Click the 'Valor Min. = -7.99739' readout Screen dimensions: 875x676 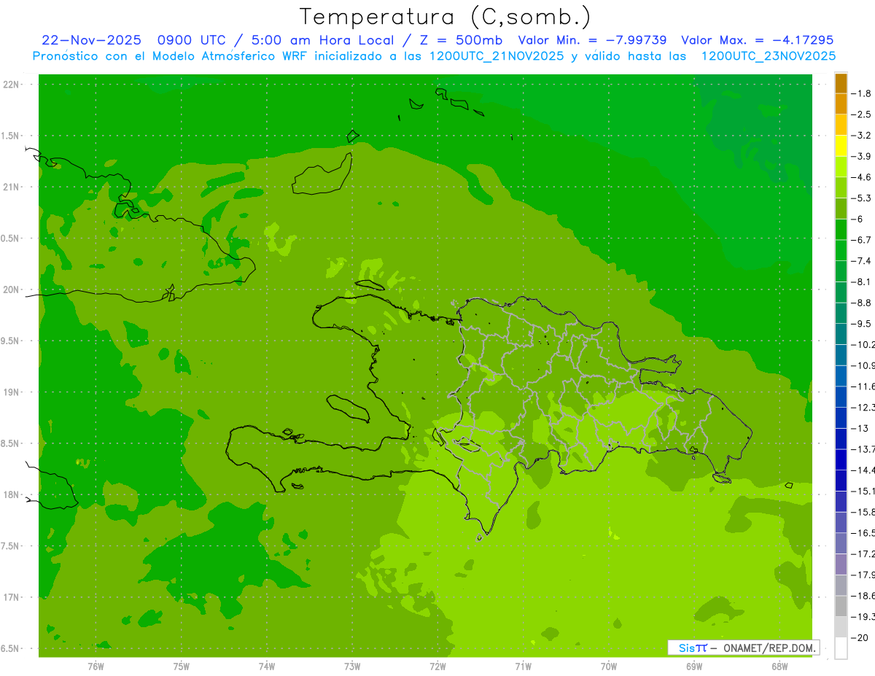click(x=592, y=40)
